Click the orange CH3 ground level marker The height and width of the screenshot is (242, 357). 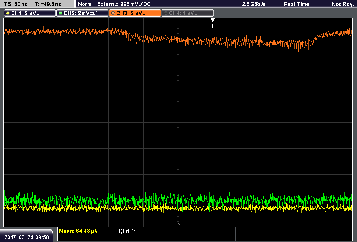click(8, 31)
